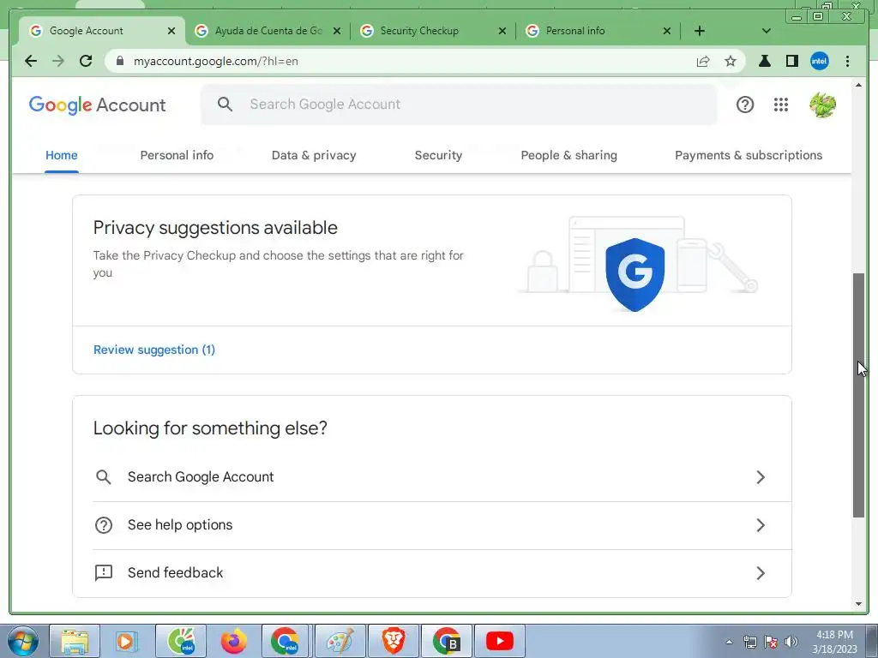Close the Security Checkup tab

pos(502,31)
